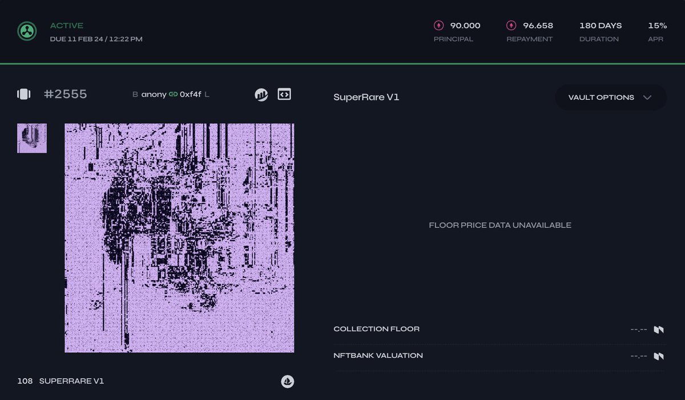Open the NFTBank icon beside Collection Floor value
685x400 pixels.
(x=658, y=329)
